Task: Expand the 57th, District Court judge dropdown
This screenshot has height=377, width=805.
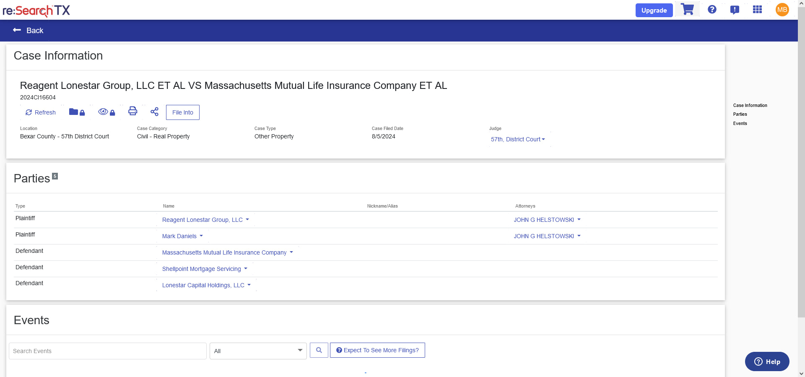Action: click(x=518, y=139)
